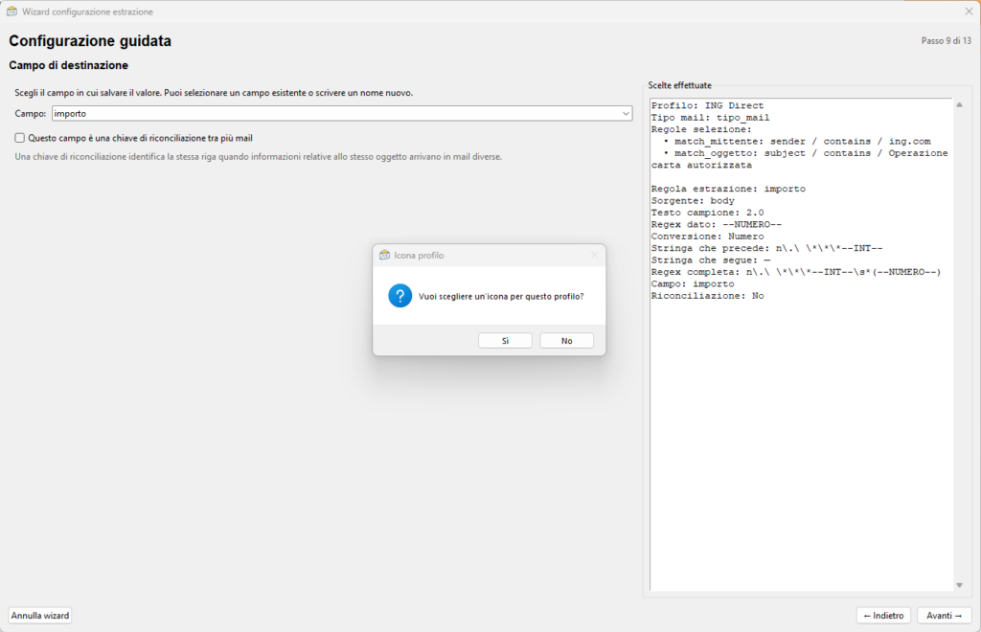Click Sì in the Icona profilo dialog

[x=505, y=341]
